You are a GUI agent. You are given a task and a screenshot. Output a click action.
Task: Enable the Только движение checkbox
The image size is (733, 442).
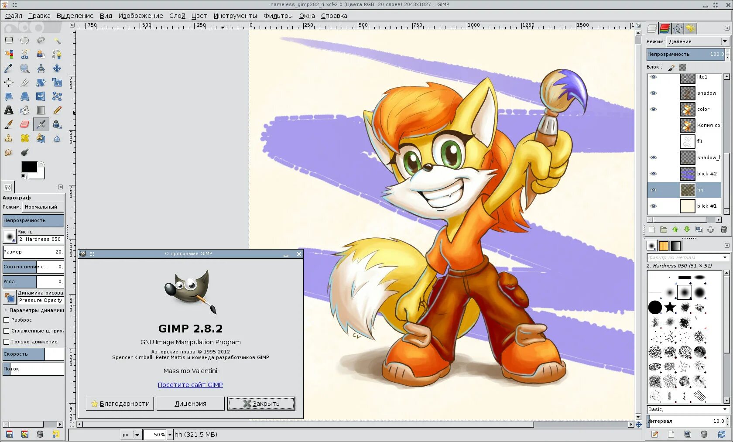click(7, 342)
